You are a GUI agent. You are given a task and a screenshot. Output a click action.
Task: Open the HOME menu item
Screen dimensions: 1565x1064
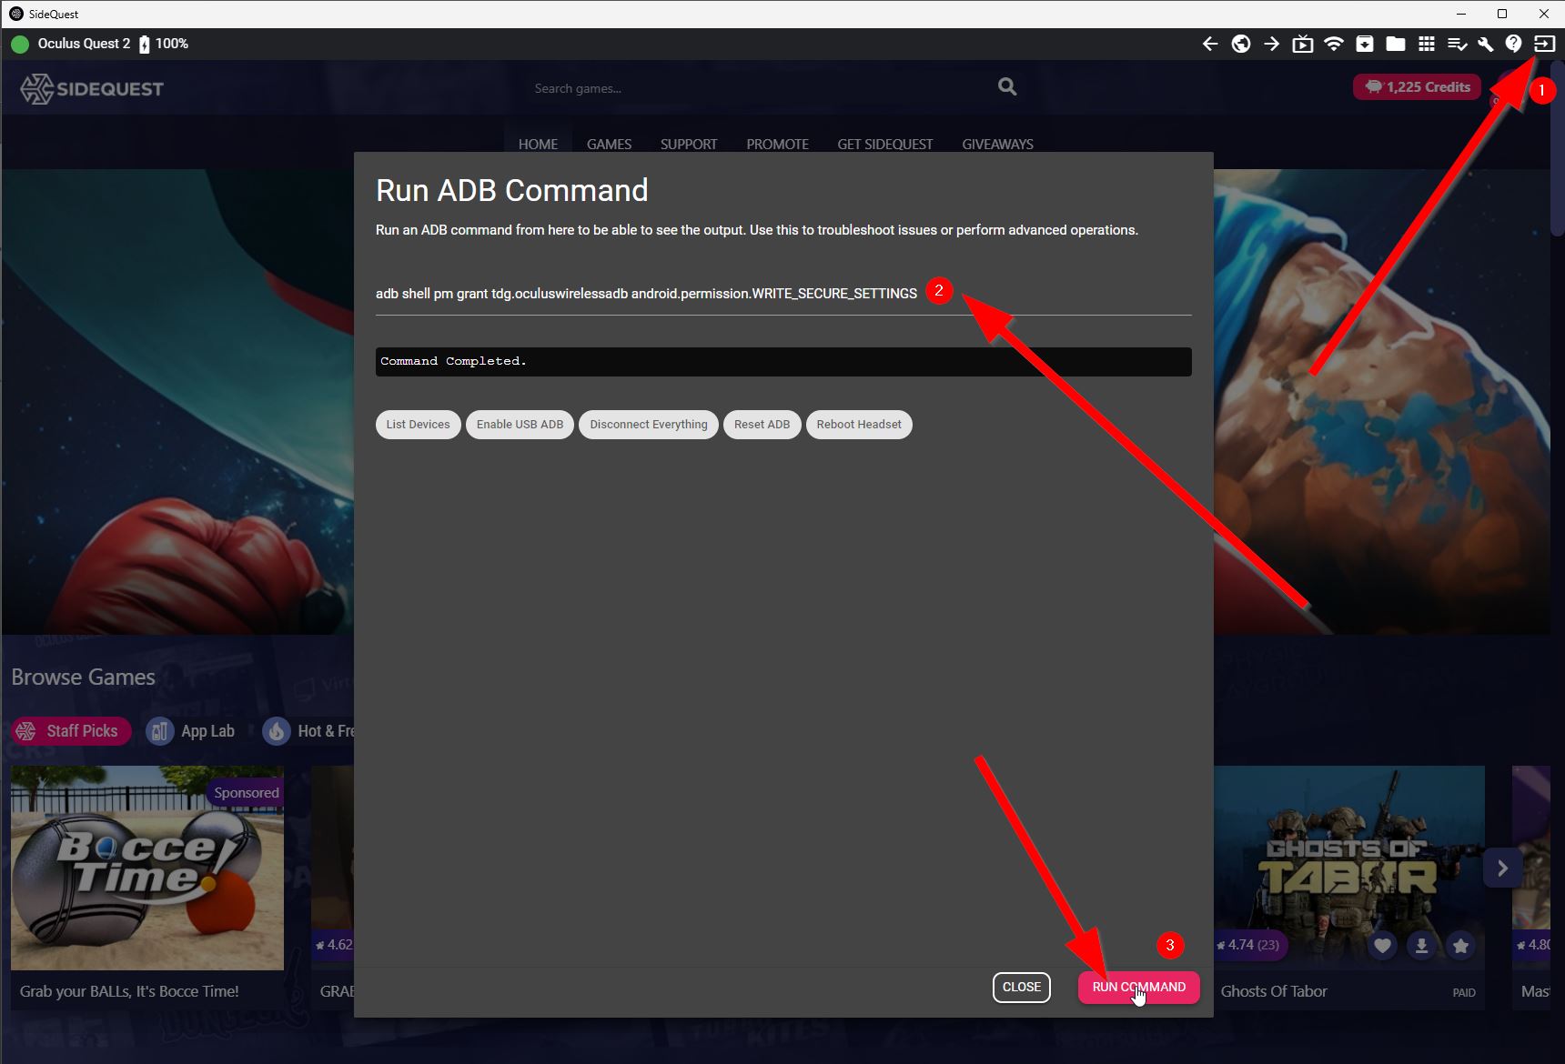538,144
